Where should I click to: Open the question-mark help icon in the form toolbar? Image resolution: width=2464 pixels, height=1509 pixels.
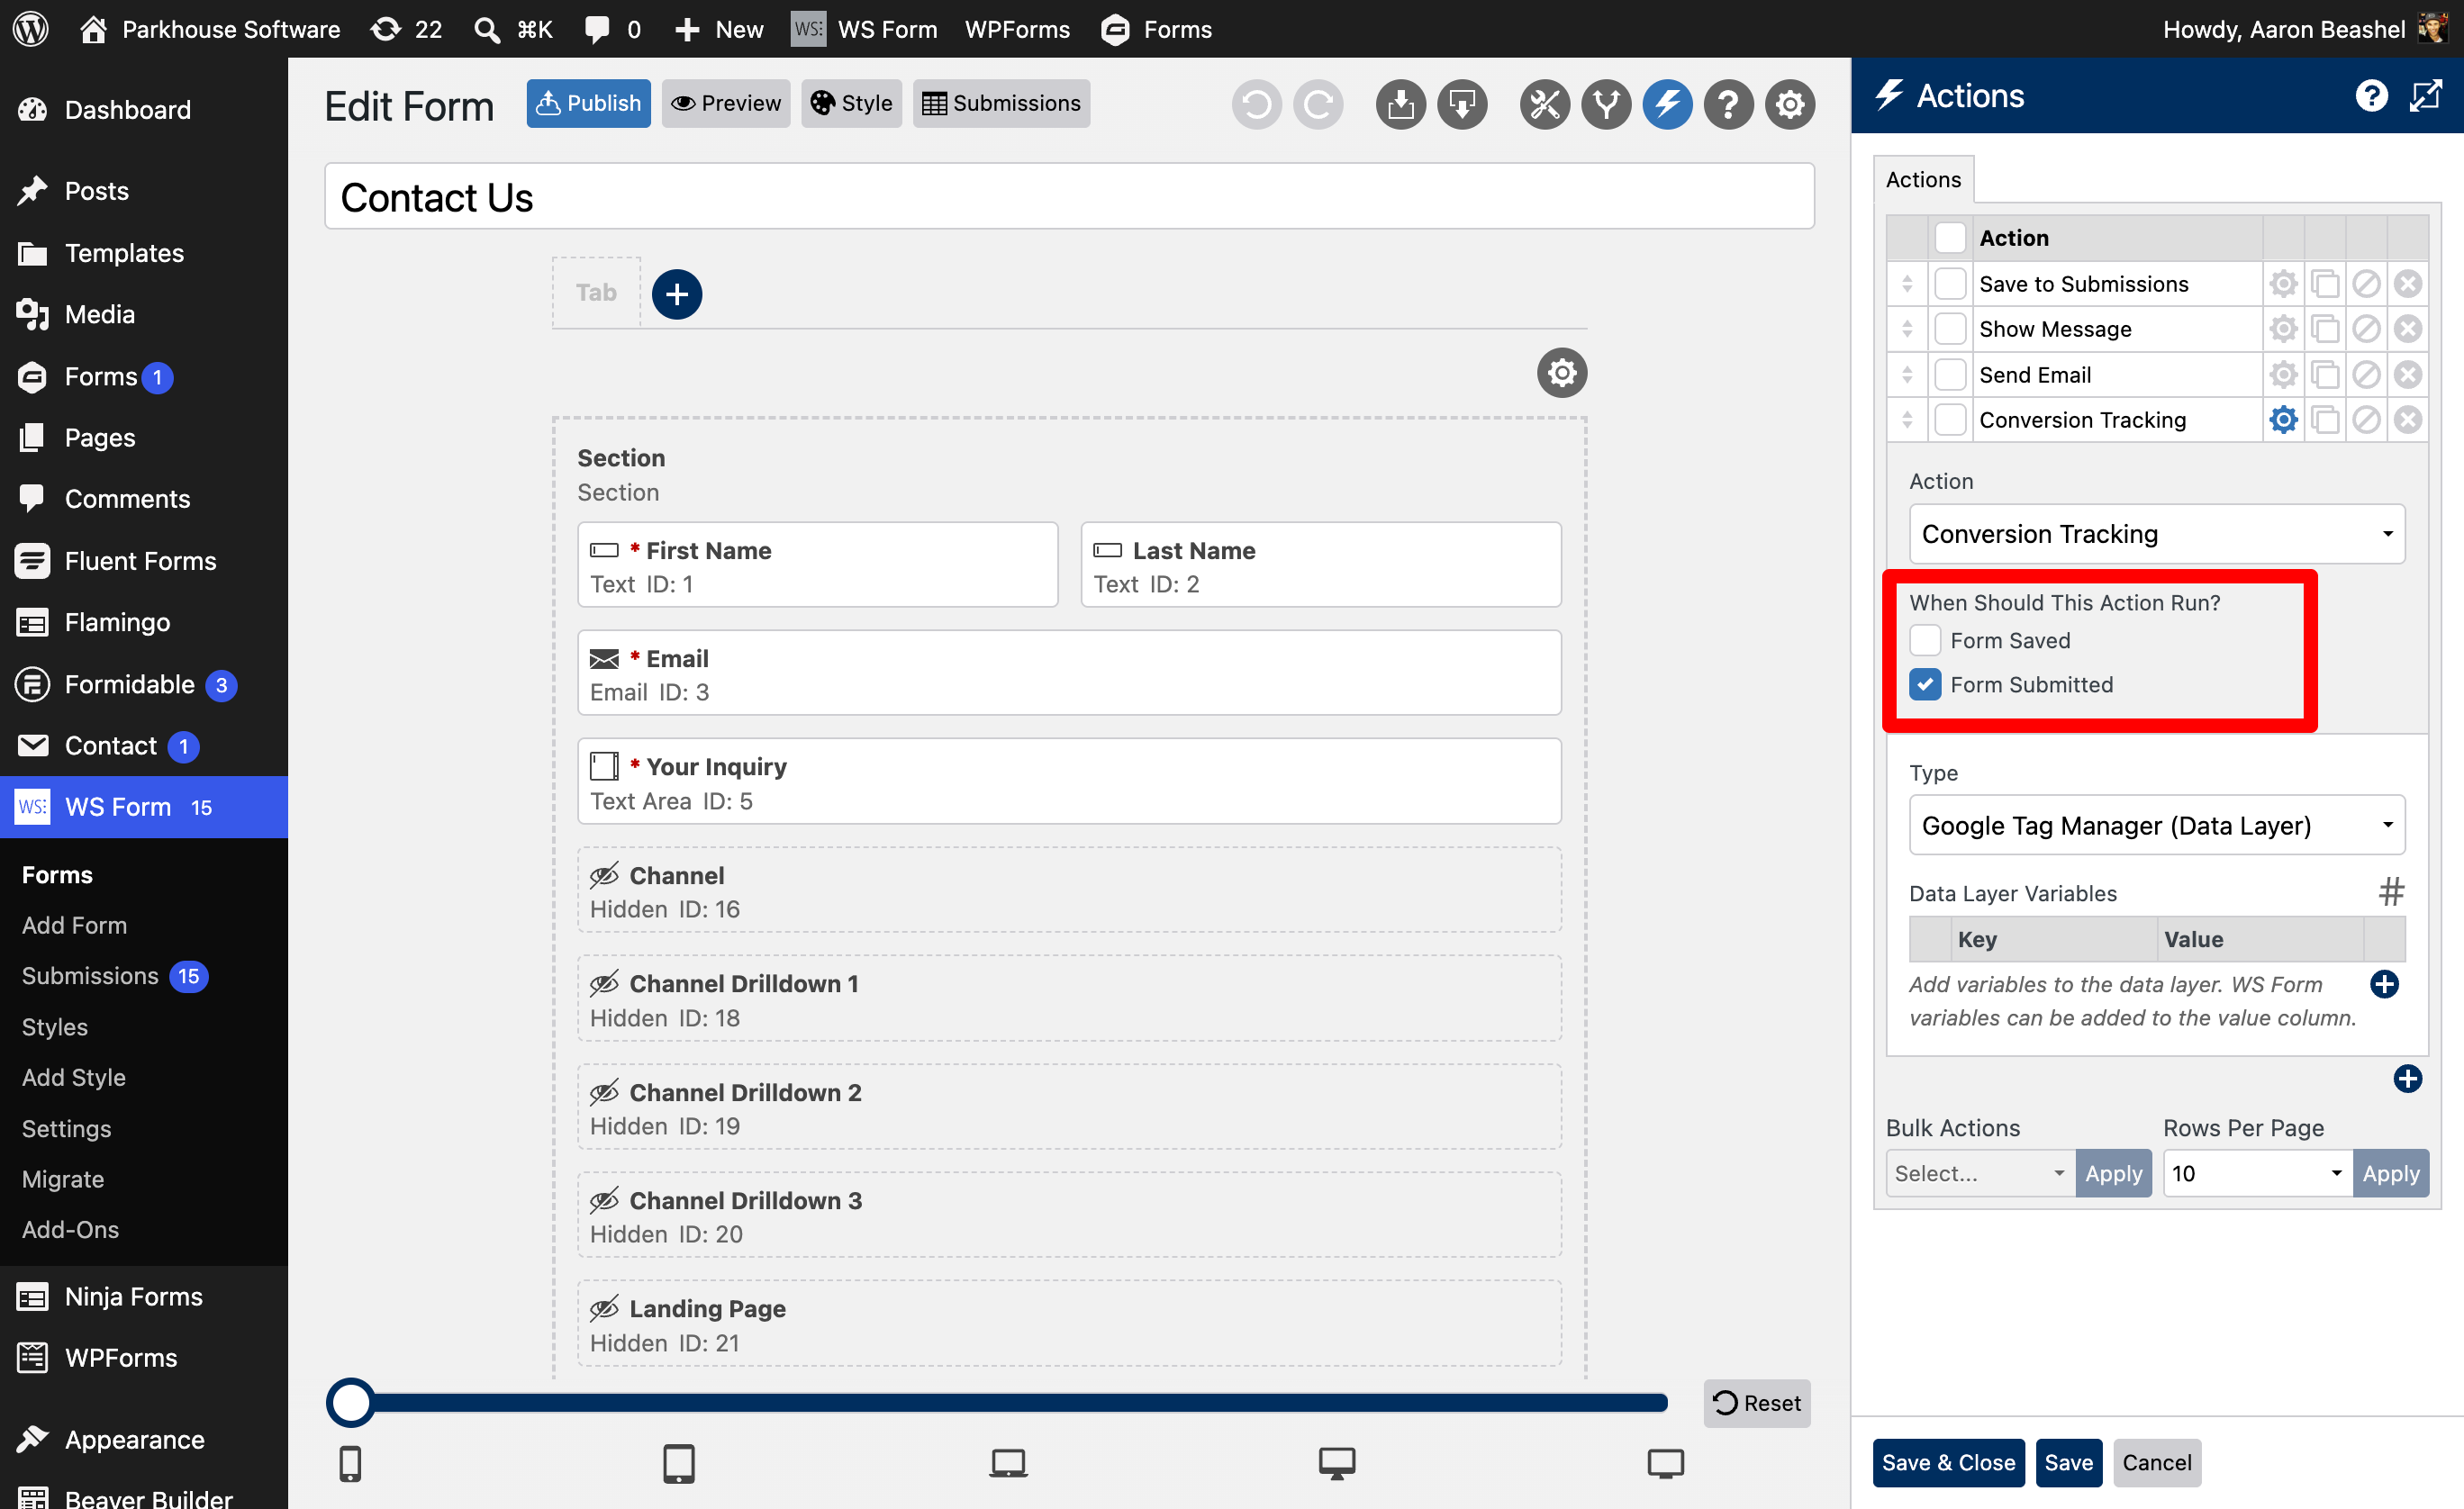point(1728,104)
